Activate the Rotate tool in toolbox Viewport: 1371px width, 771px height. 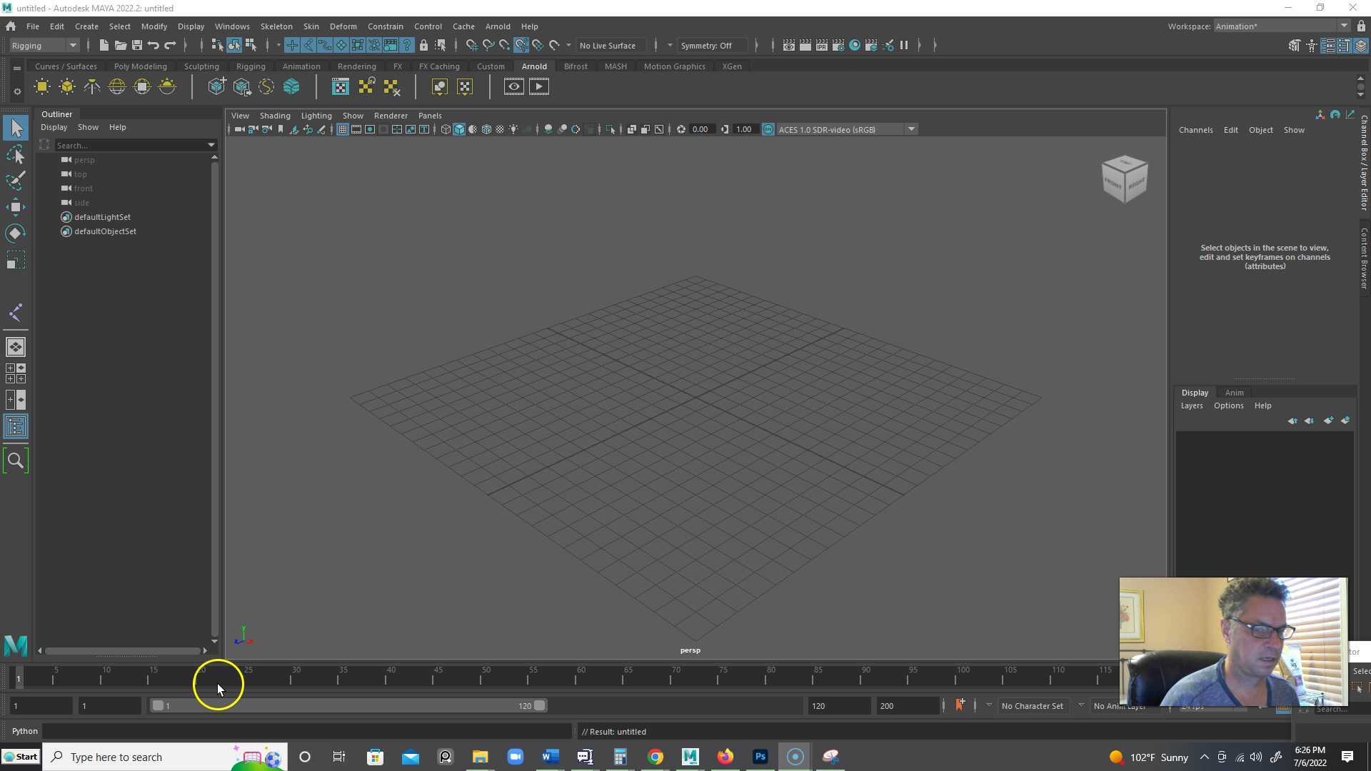coord(16,233)
